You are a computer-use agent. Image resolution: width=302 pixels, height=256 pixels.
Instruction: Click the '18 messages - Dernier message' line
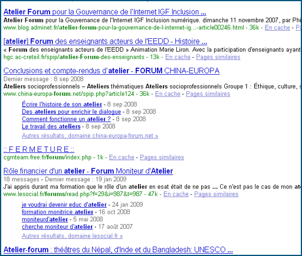[65, 179]
